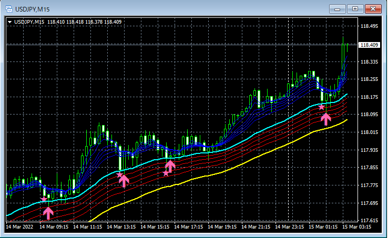Click the USDJPY,M15 window title text
Viewport: 388px width, 238px height.
[33, 9]
